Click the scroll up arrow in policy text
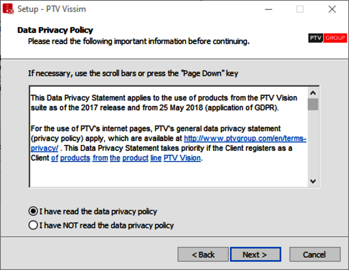 313,92
